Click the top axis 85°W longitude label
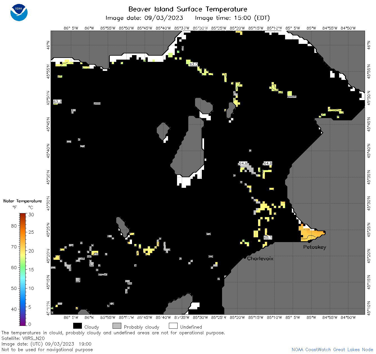Image resolution: width=376 pixels, height=354 pixels. [311, 28]
